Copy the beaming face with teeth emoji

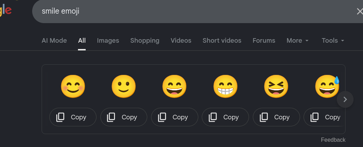coord(225,117)
